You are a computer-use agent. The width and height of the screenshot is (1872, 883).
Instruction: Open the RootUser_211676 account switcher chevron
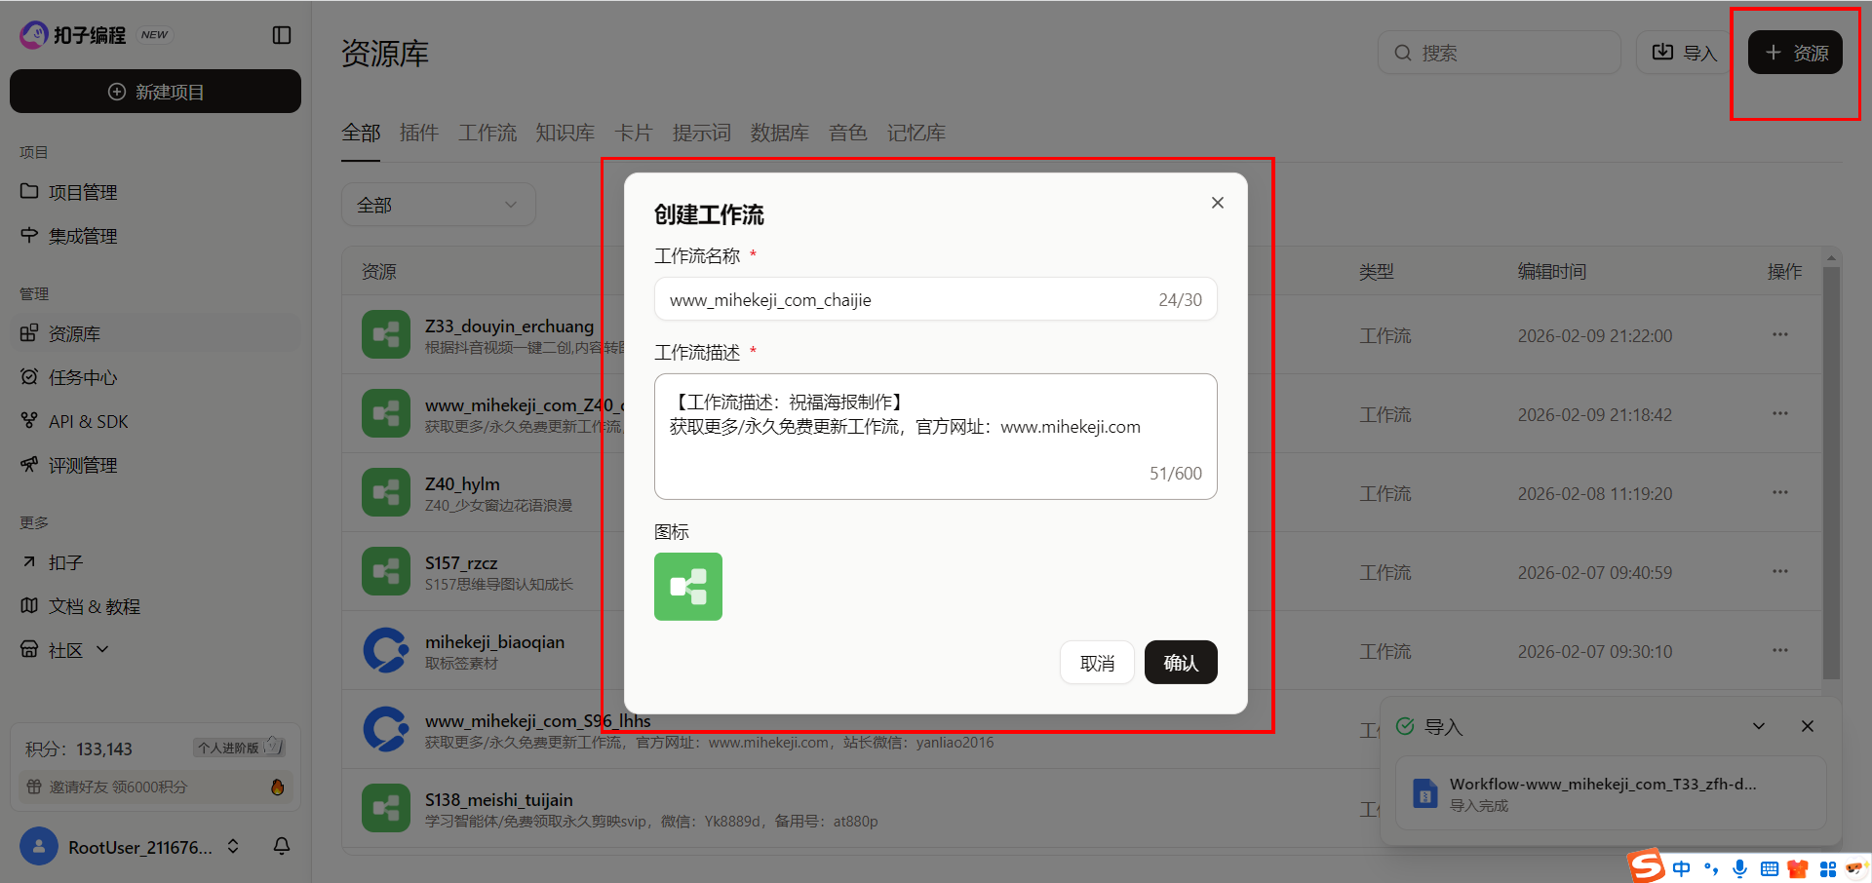click(x=232, y=846)
